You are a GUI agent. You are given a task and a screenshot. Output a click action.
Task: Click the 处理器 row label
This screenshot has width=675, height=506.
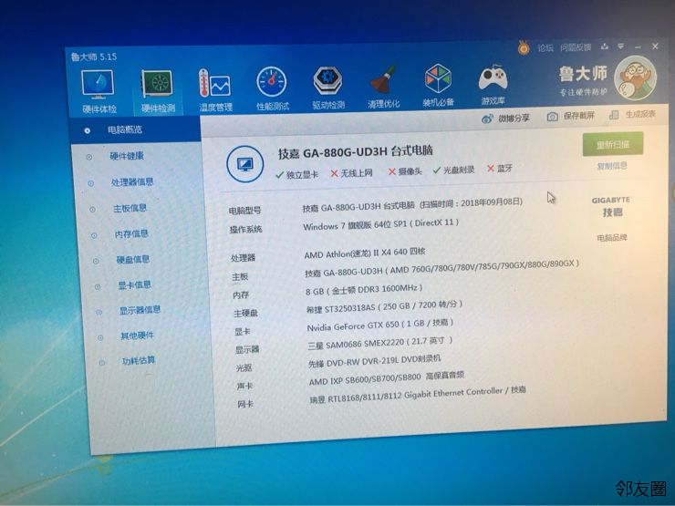click(244, 258)
